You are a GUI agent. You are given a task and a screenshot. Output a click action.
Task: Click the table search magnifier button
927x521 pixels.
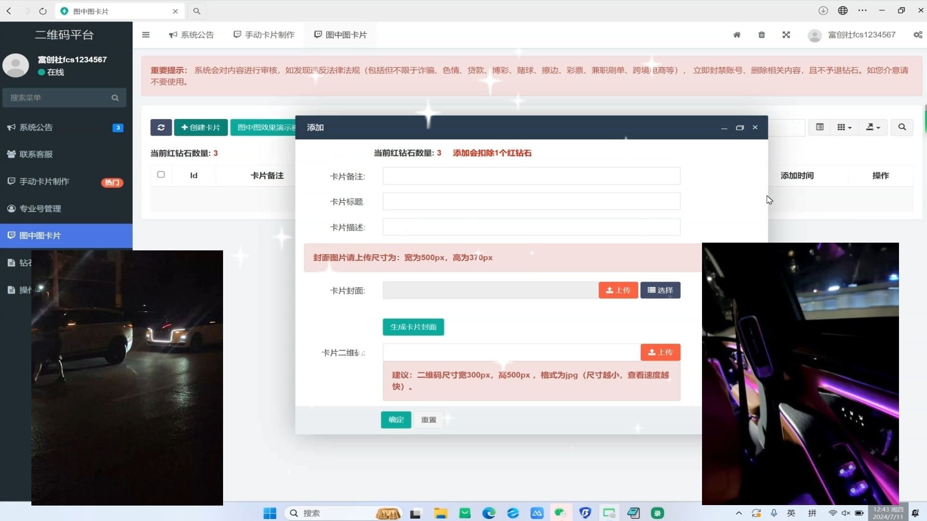click(x=901, y=127)
